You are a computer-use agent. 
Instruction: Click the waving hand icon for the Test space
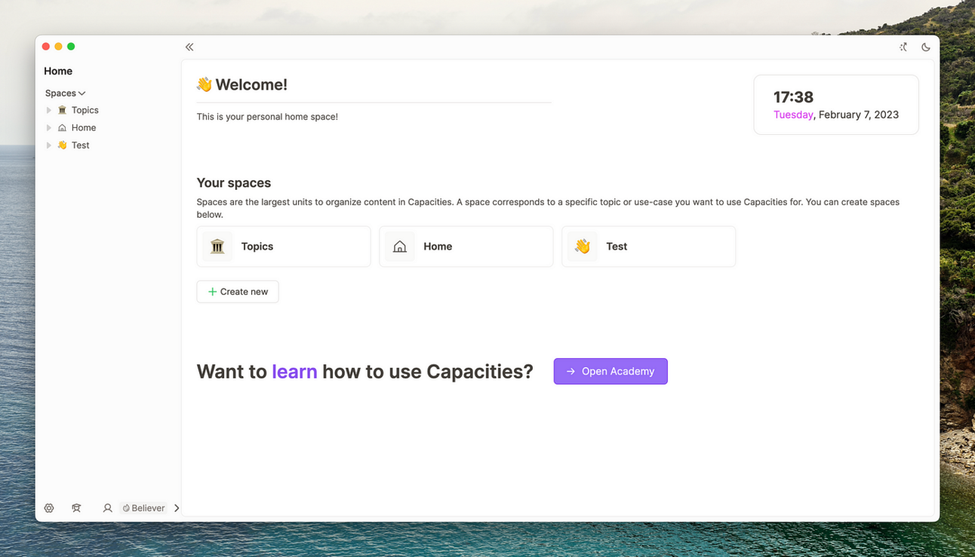tap(582, 246)
